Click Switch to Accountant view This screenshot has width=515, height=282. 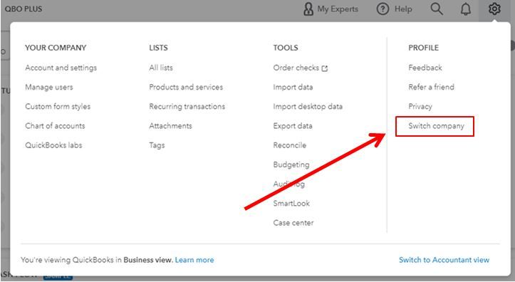[x=444, y=260]
